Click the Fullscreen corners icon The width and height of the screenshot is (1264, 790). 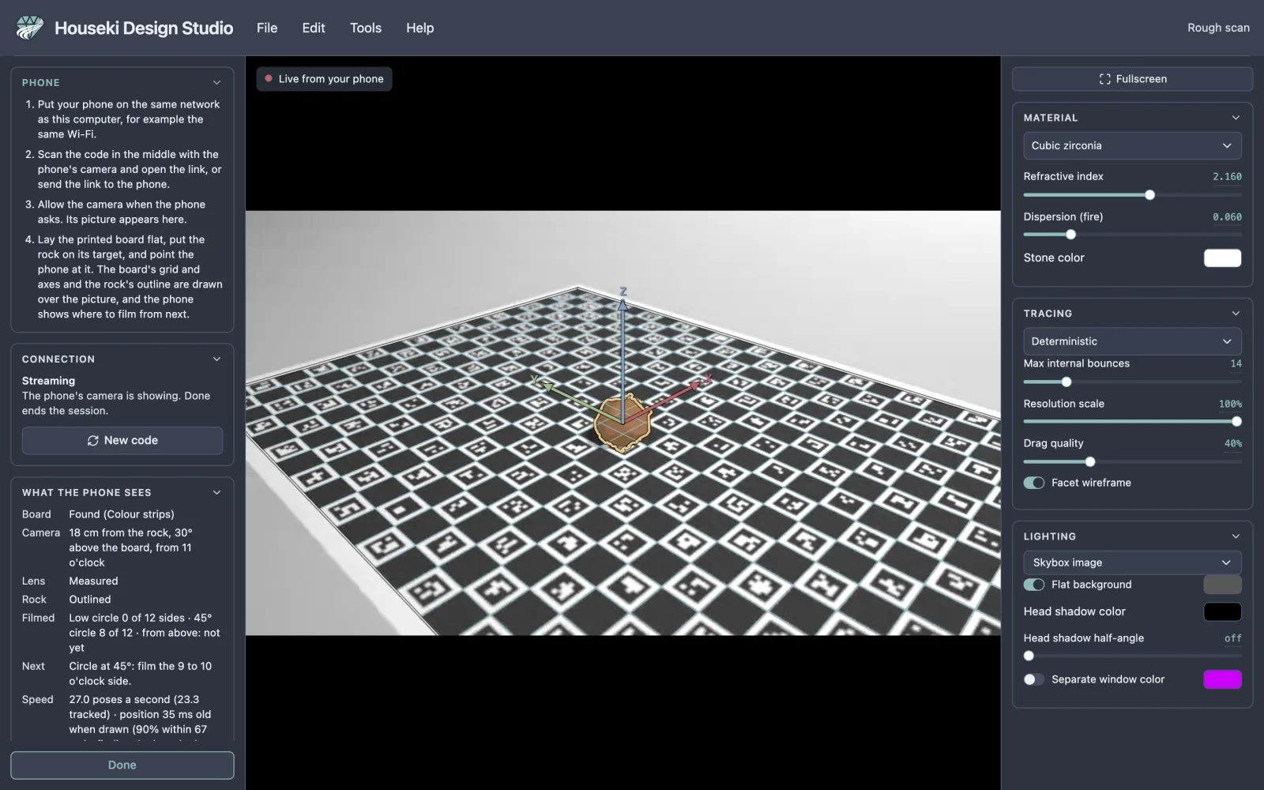[1105, 79]
